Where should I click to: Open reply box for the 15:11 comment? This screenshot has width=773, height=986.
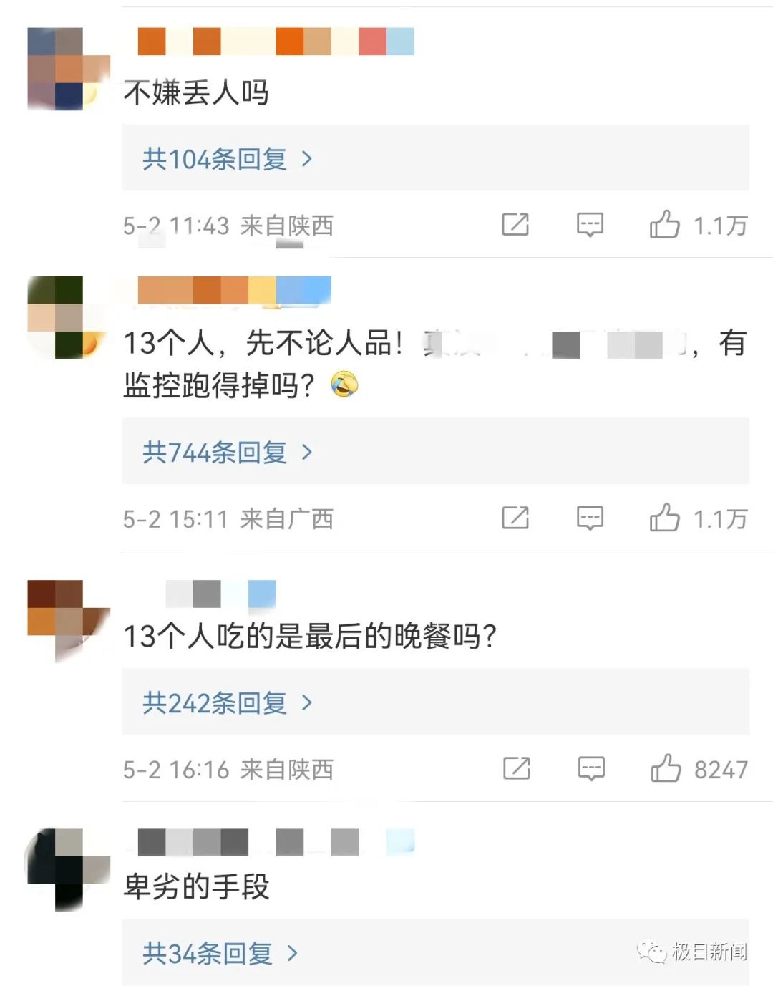(590, 518)
